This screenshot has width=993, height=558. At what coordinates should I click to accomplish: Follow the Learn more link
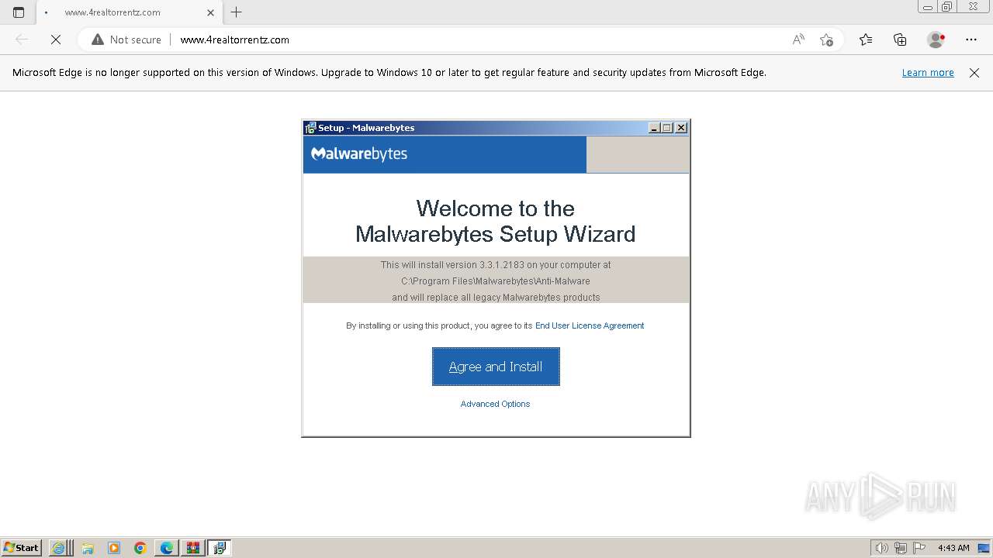(x=928, y=72)
